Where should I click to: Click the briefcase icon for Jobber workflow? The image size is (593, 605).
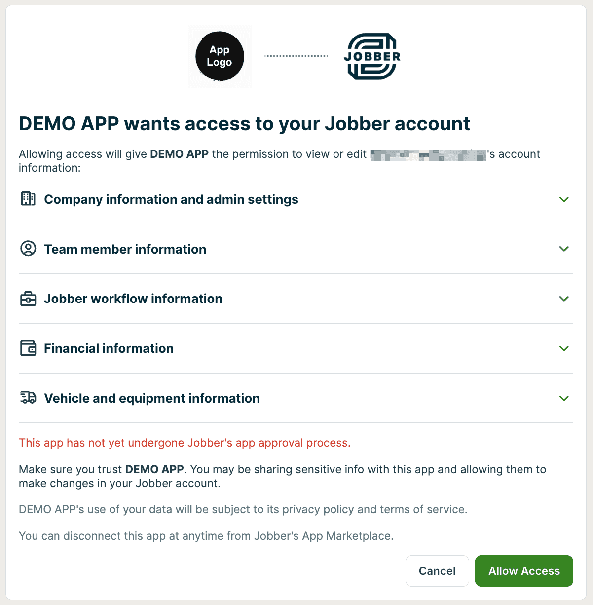(28, 299)
